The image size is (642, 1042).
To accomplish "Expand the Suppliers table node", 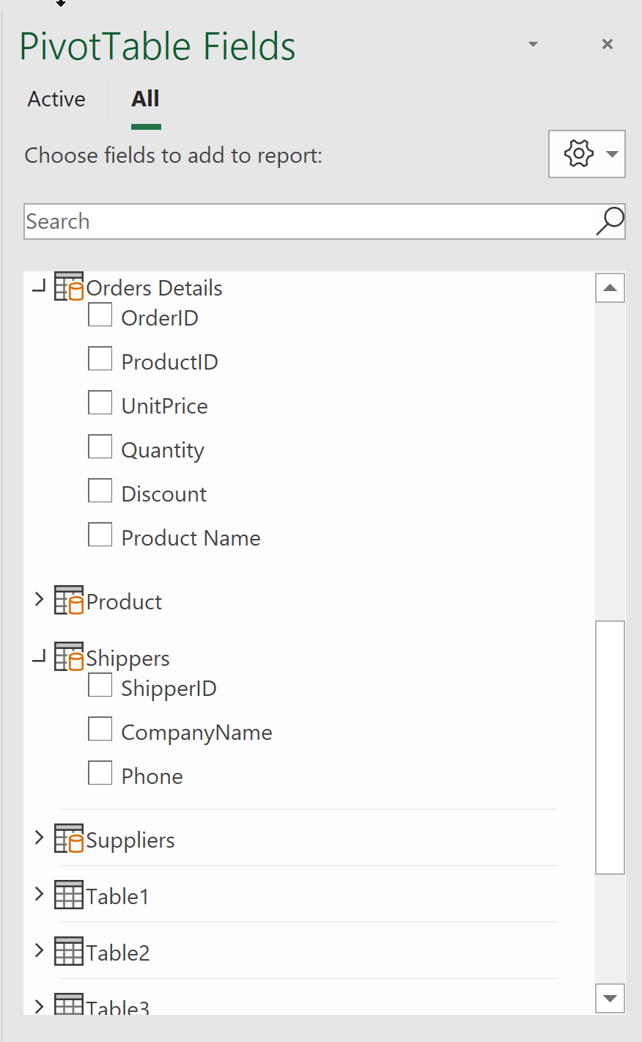I will [40, 837].
